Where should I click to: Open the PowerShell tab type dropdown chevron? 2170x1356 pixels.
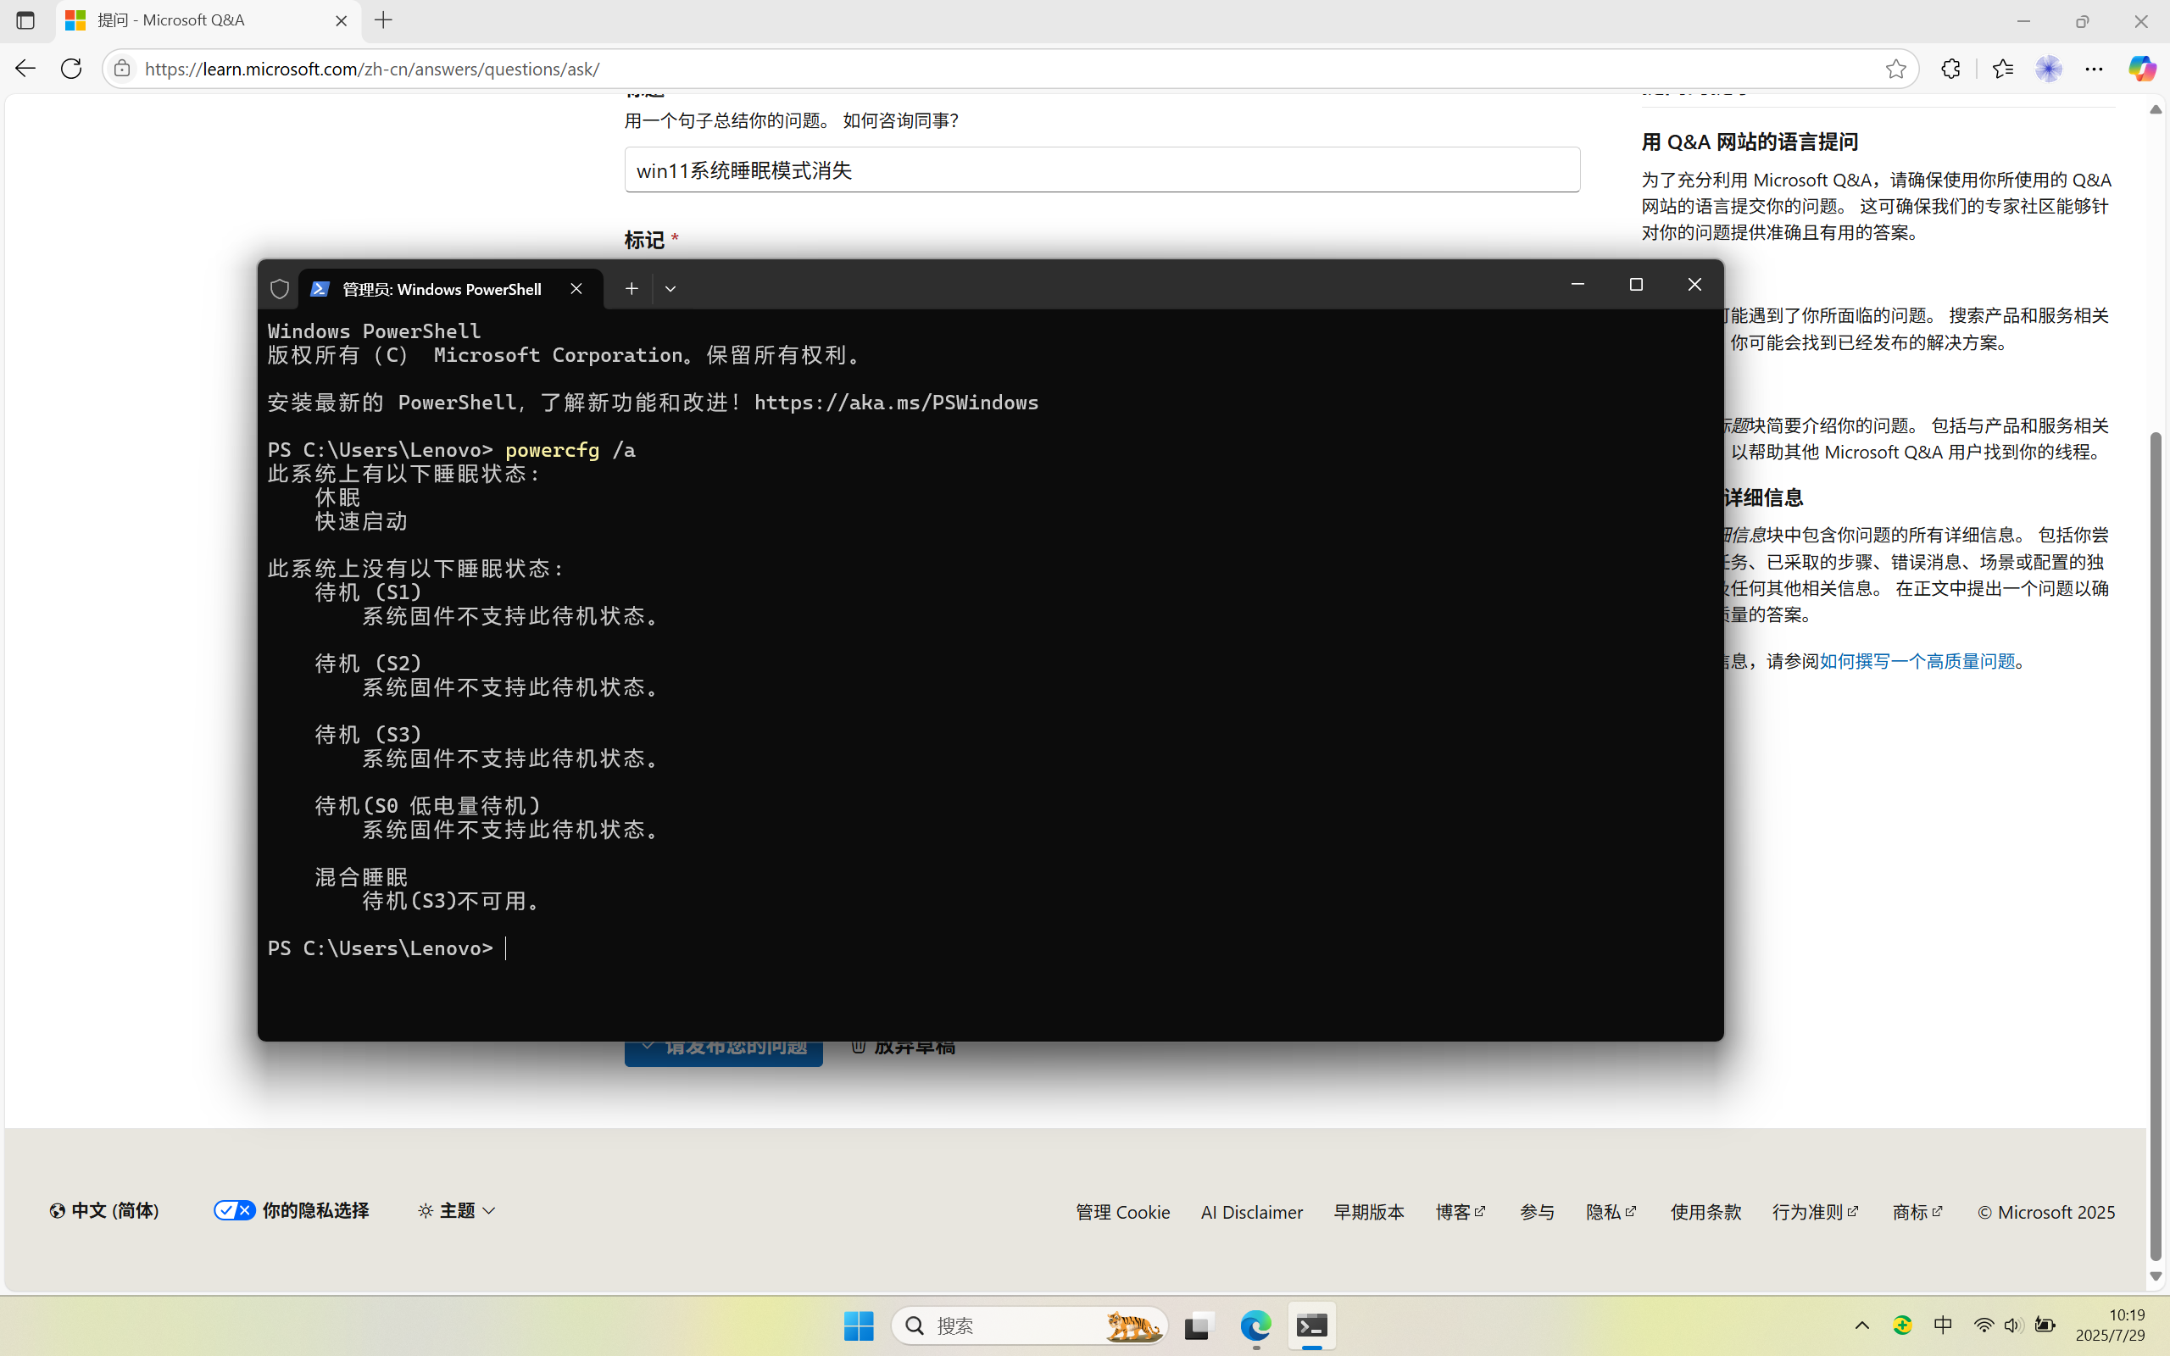tap(670, 288)
